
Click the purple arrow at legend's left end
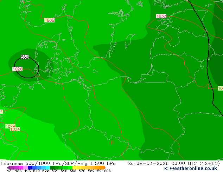(8, 167)
